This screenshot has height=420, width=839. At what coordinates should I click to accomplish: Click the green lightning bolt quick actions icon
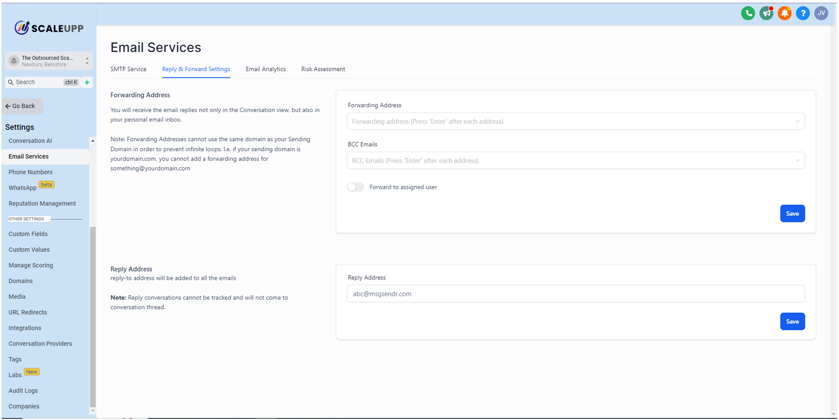(x=87, y=82)
